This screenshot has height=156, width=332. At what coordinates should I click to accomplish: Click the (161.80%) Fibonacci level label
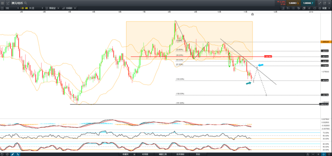coord(180,103)
